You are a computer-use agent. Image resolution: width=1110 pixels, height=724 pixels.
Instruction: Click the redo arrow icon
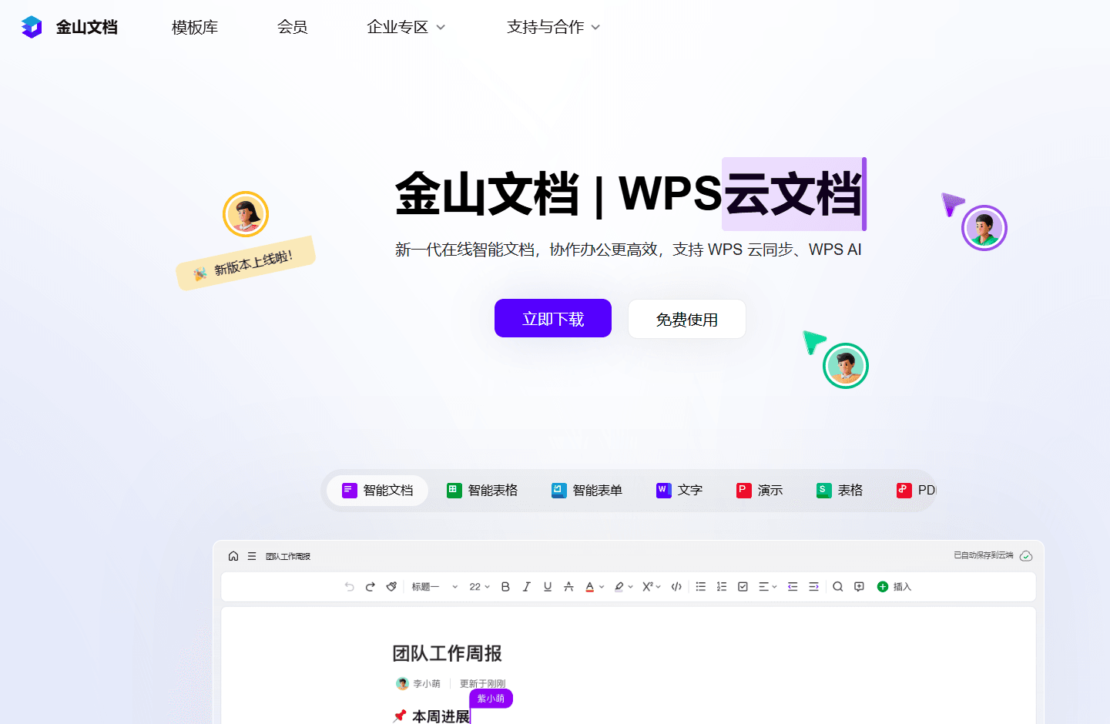(371, 587)
